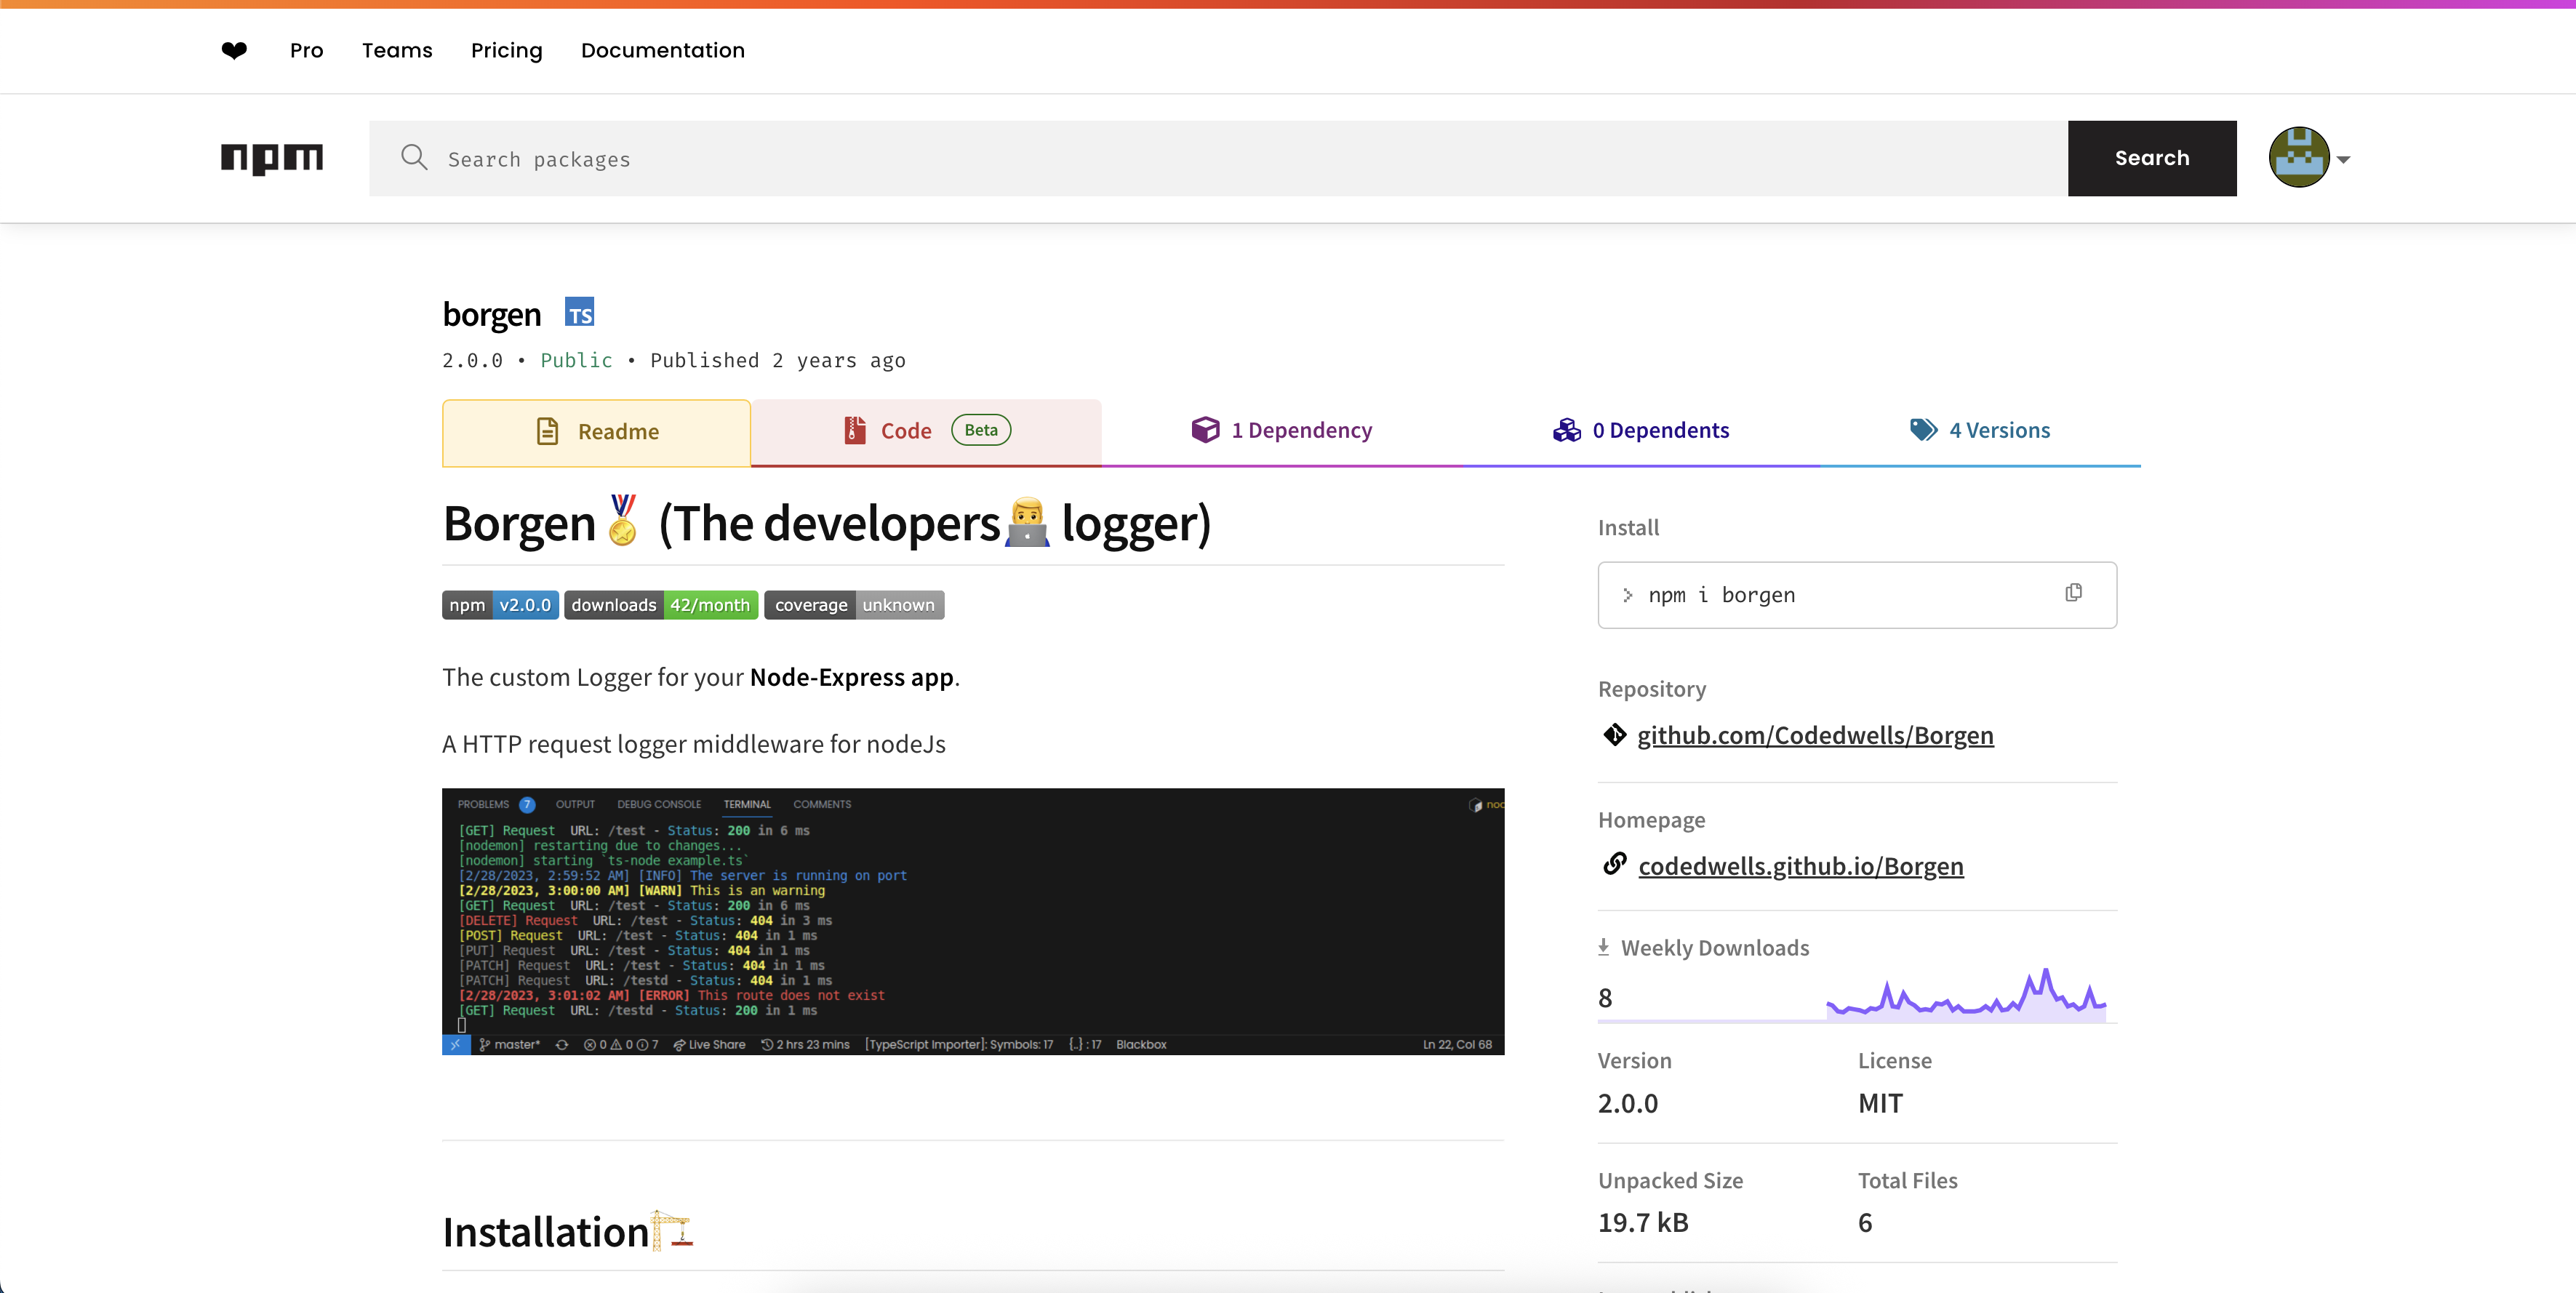Select the Readme tab
Screen dimensions: 2576x1293
(596, 432)
